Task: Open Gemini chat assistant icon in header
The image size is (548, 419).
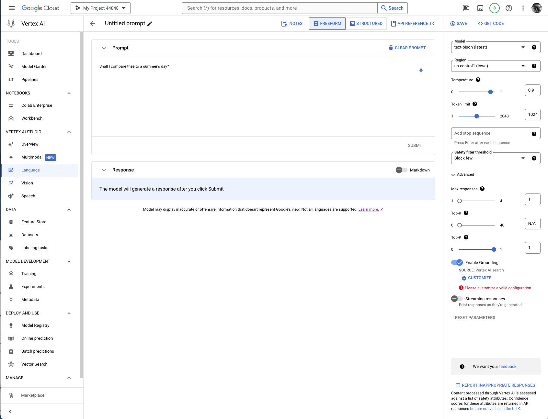Action: [x=466, y=8]
